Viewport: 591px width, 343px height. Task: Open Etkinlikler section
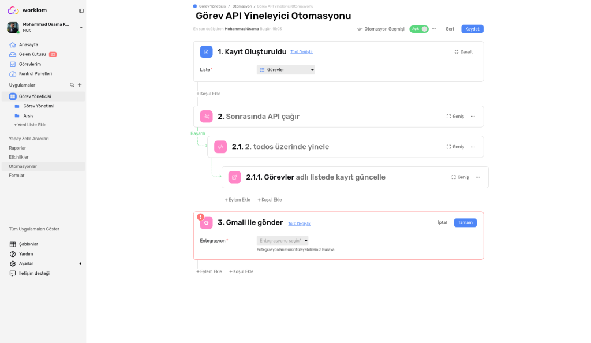coord(18,157)
